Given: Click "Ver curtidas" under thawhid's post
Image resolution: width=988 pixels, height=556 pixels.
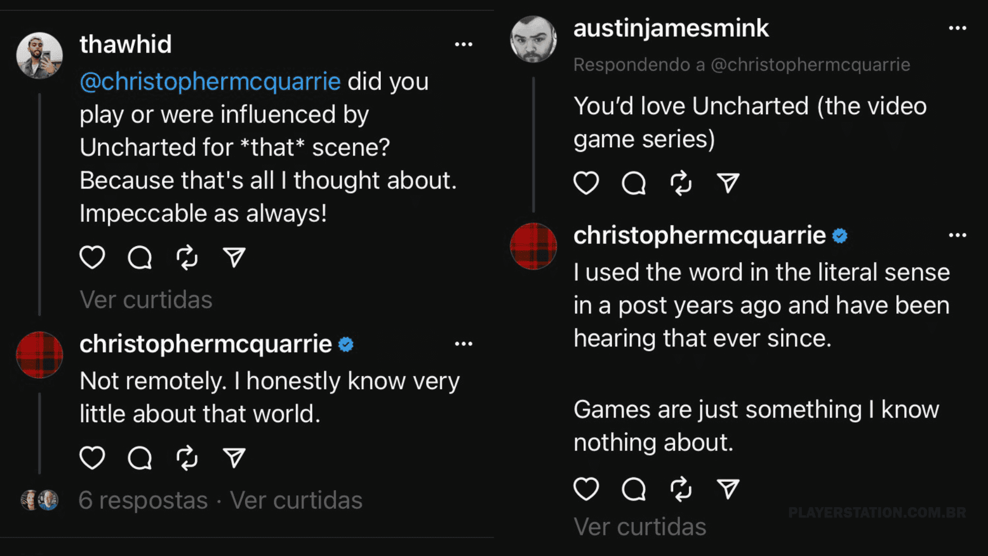Looking at the screenshot, I should pyautogui.click(x=146, y=300).
